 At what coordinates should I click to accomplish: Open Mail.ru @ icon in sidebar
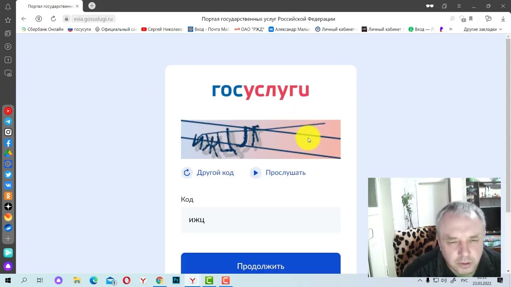[8, 164]
